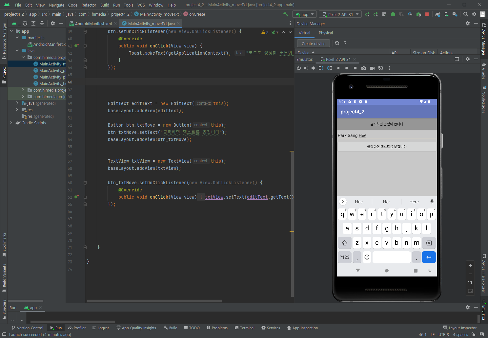The width and height of the screenshot is (488, 338).
Task: Click the Search Everywhere magnifier icon
Action: click(x=466, y=14)
